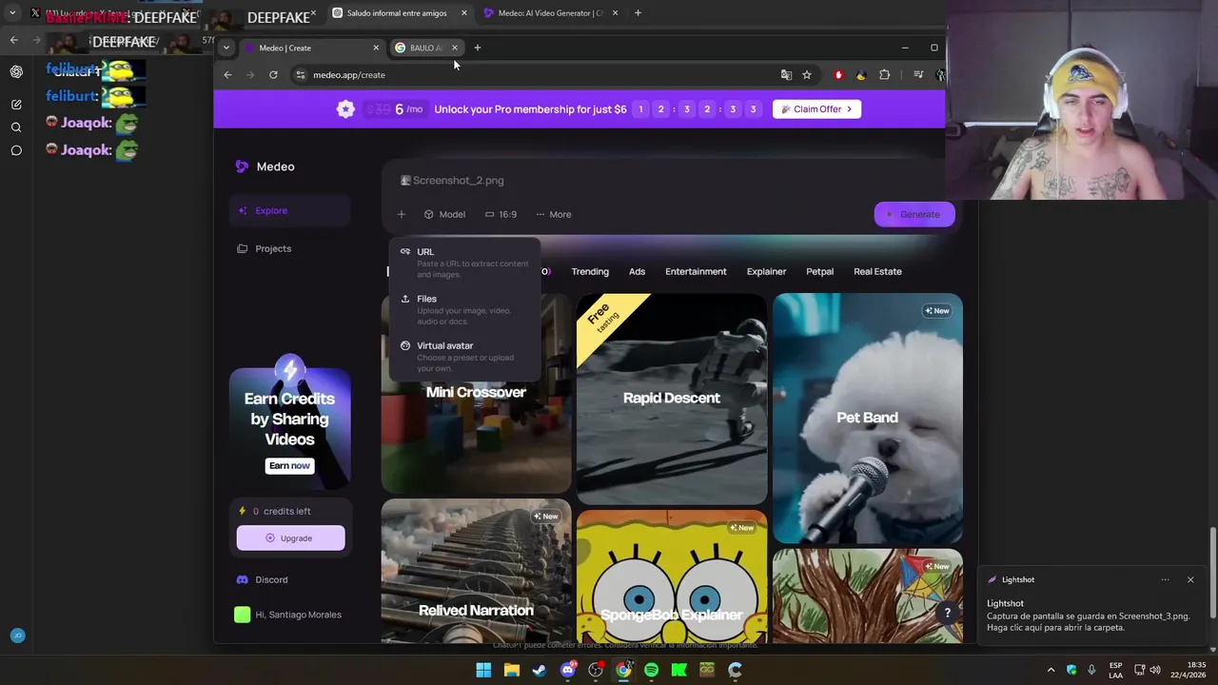Close the Medeo | Create tab
The width and height of the screenshot is (1218, 685).
[x=376, y=48]
